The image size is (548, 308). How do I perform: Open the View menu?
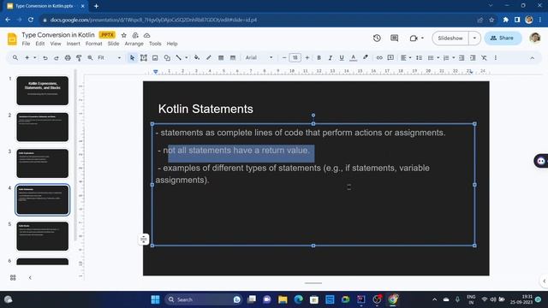(x=56, y=44)
